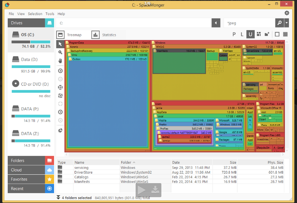This screenshot has width=297, height=203.
Task: Go back with the circled left arrow
Action: pos(60,112)
